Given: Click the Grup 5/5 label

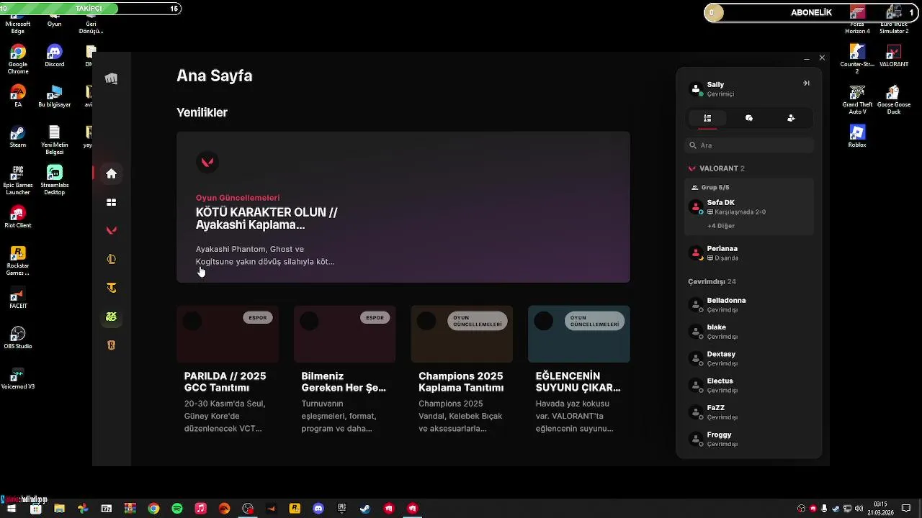Looking at the screenshot, I should (x=715, y=188).
